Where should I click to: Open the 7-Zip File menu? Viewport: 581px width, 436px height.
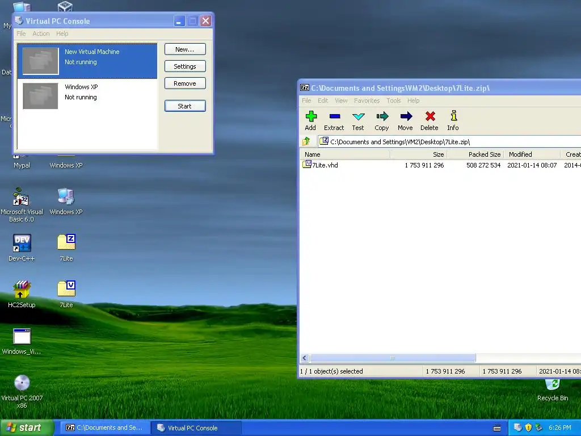coord(306,100)
